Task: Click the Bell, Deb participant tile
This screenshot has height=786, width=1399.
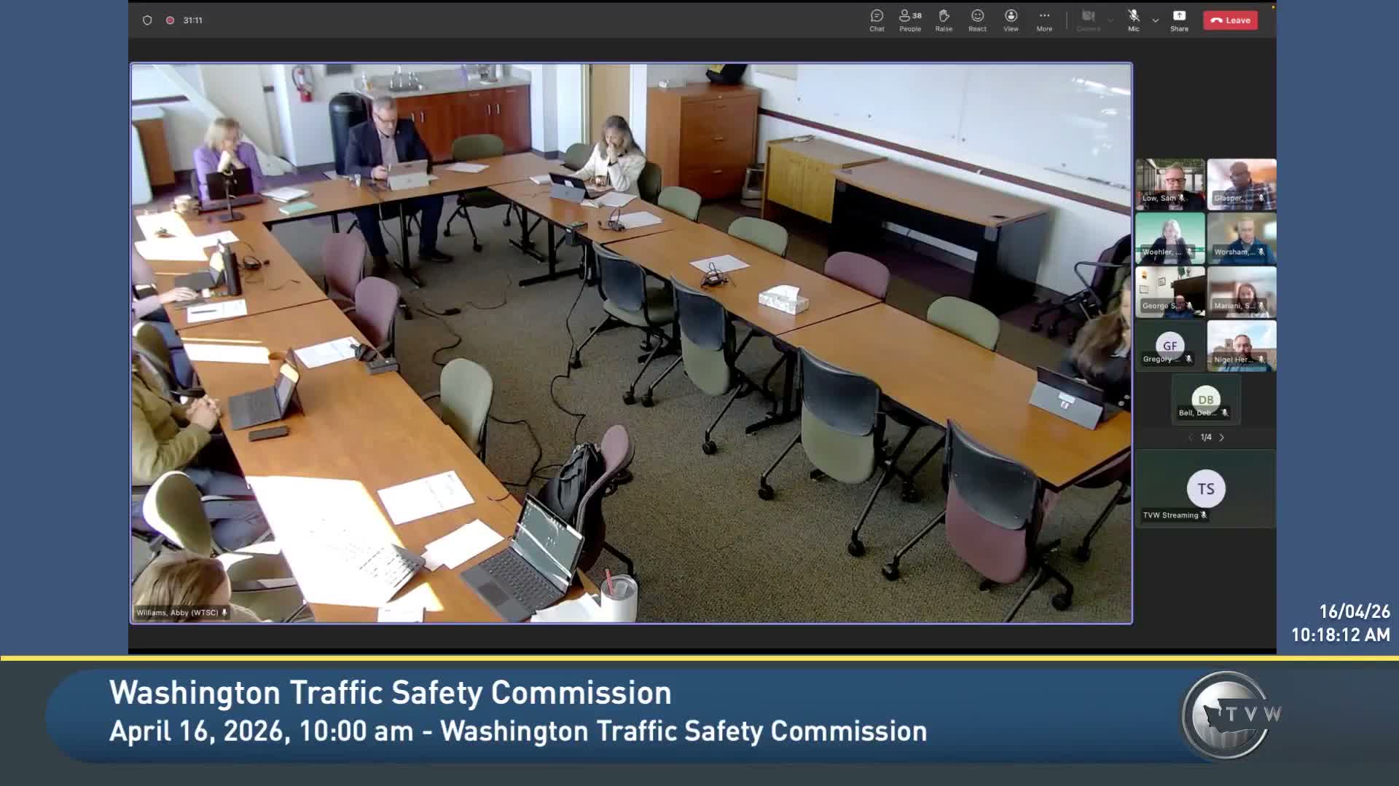Action: (1206, 400)
